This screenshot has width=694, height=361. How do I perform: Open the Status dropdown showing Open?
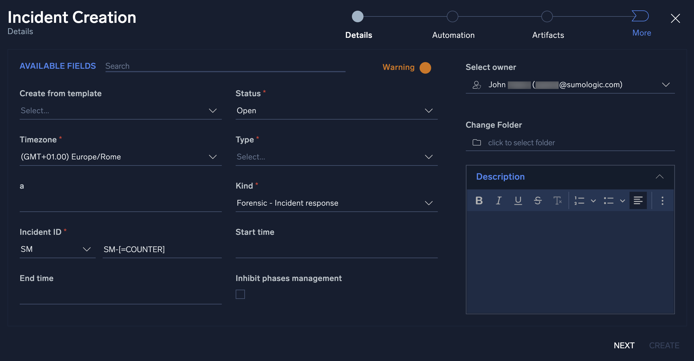(429, 110)
